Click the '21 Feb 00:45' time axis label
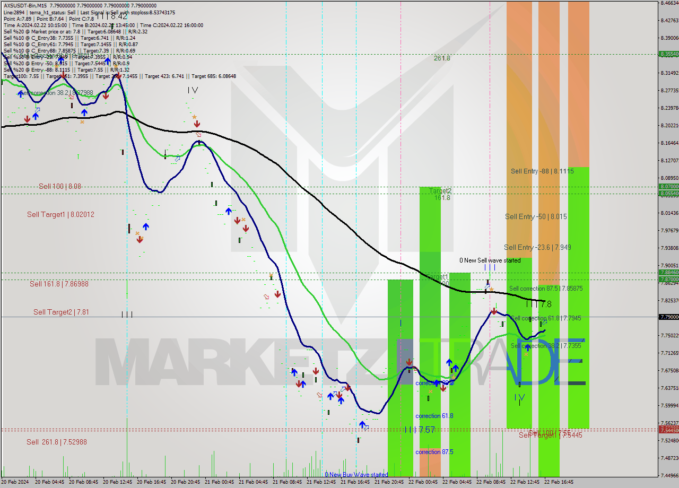This screenshot has width=679, height=488. coord(218,482)
